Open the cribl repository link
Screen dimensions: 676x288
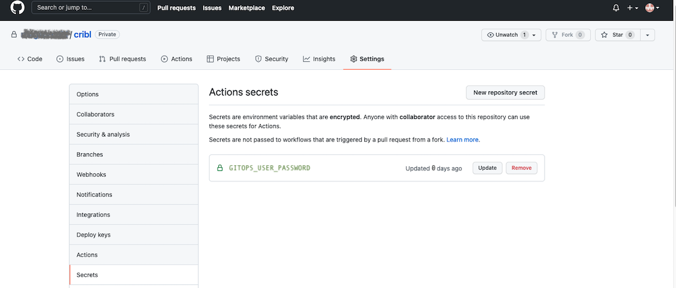[82, 35]
